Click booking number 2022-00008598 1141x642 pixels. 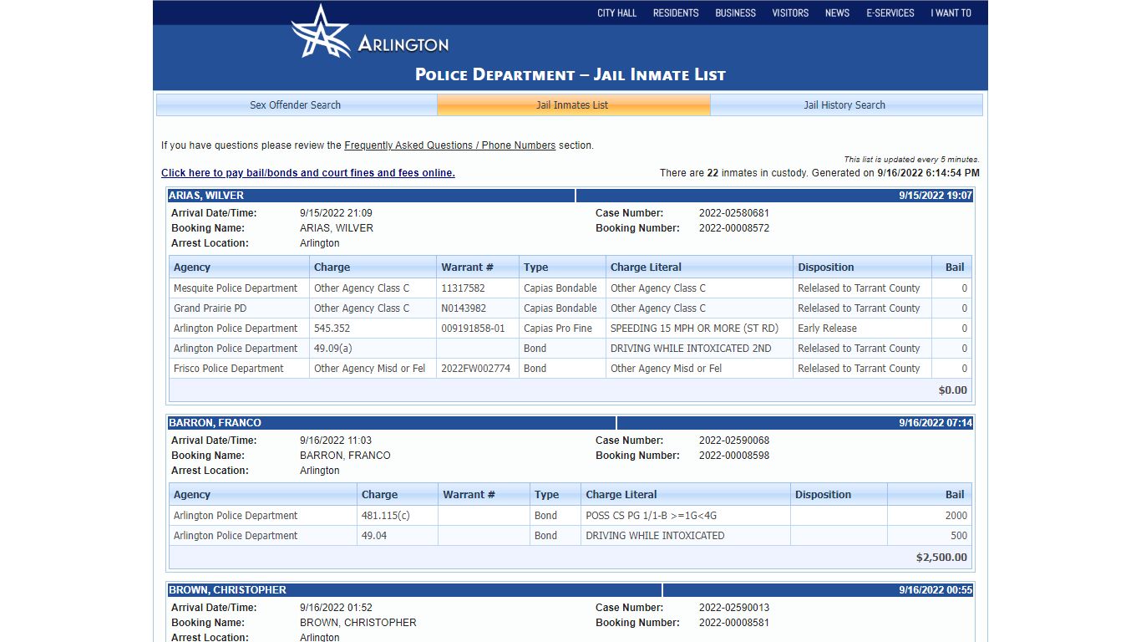(734, 456)
